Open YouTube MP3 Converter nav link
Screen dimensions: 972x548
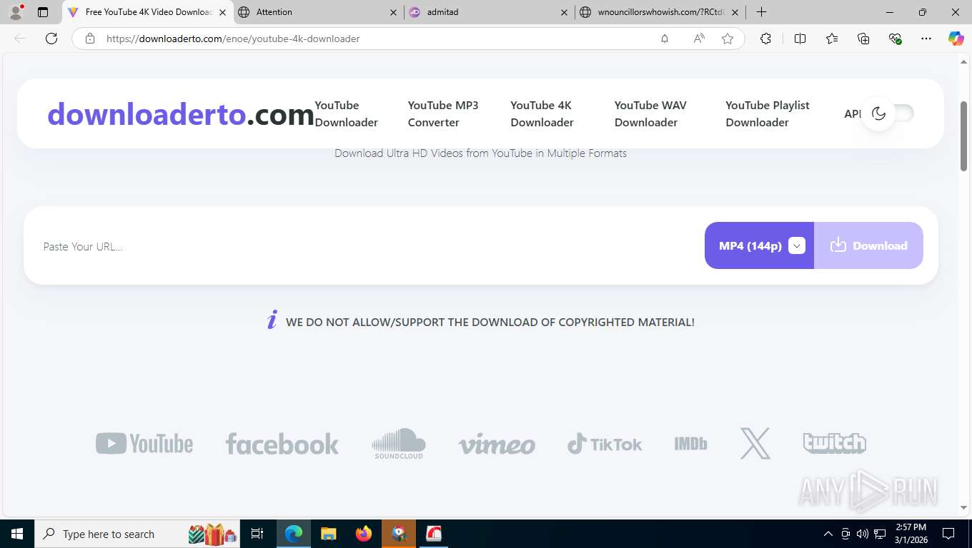[443, 113]
